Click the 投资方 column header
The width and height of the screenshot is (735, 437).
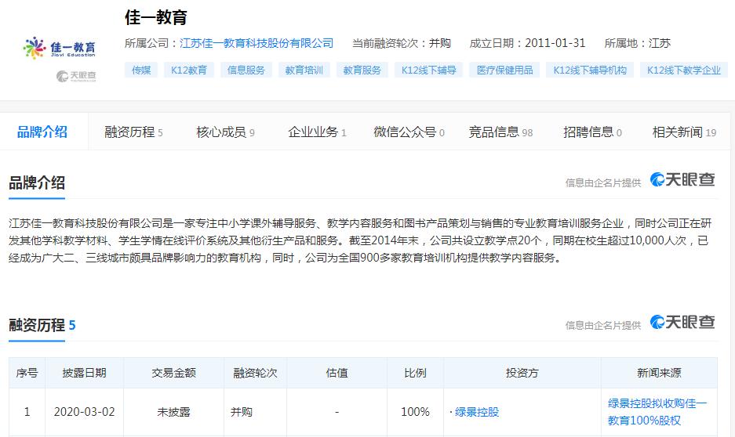tap(522, 373)
